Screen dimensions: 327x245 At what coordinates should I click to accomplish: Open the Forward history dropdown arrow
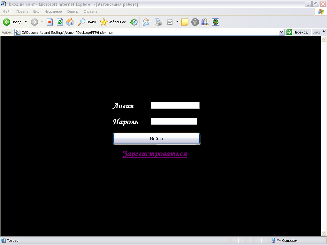click(x=42, y=22)
